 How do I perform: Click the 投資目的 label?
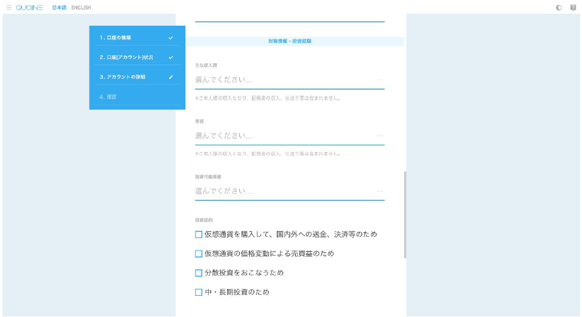tap(204, 220)
